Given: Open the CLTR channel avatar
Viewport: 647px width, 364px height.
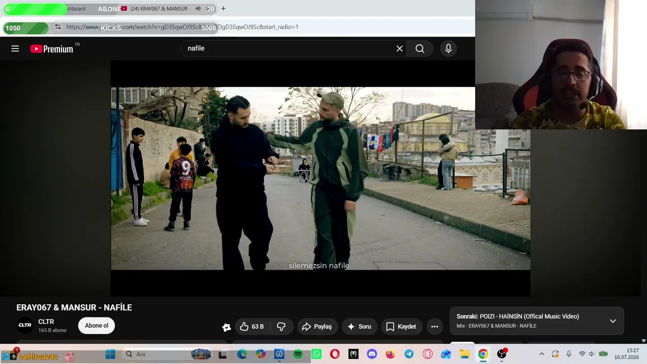Looking at the screenshot, I should [x=25, y=326].
